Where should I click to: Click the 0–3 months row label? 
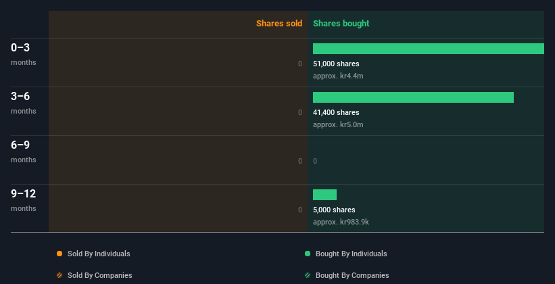click(24, 54)
